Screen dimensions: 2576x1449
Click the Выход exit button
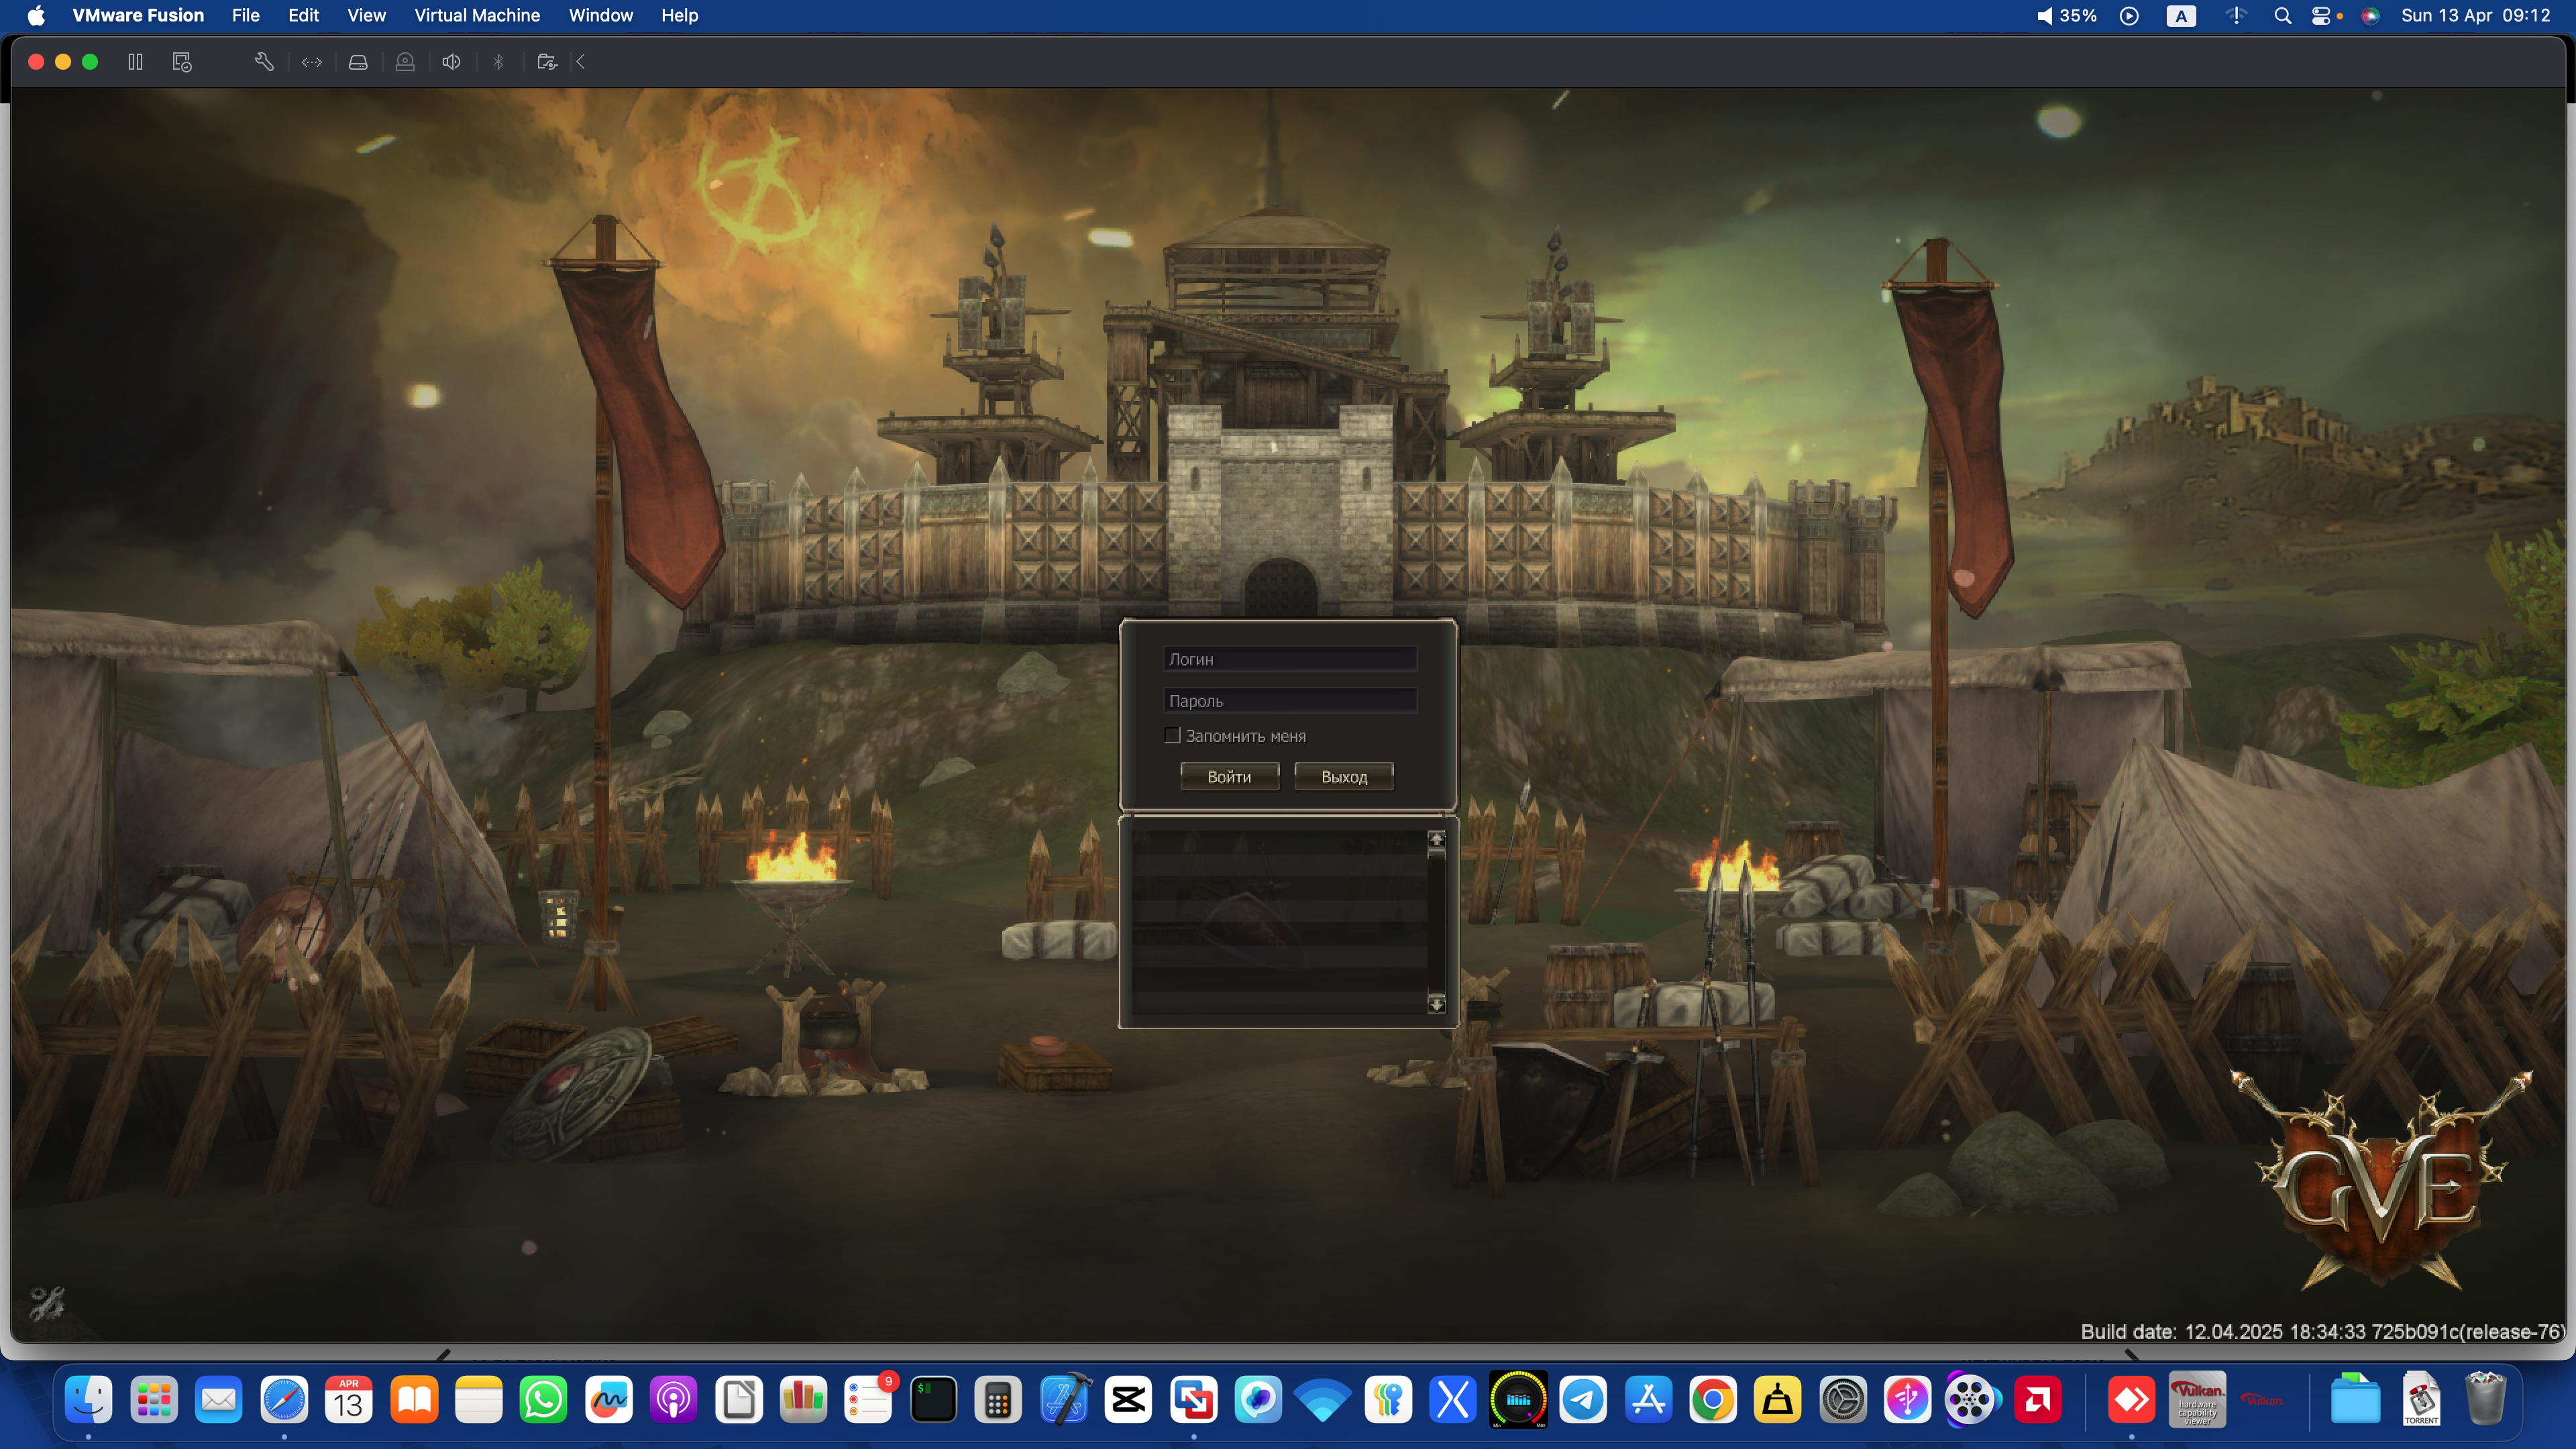(1344, 777)
